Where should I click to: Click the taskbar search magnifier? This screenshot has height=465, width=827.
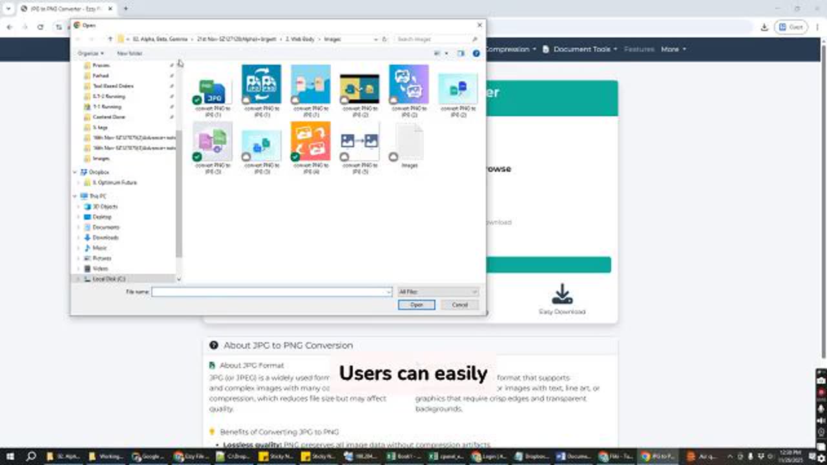click(31, 456)
